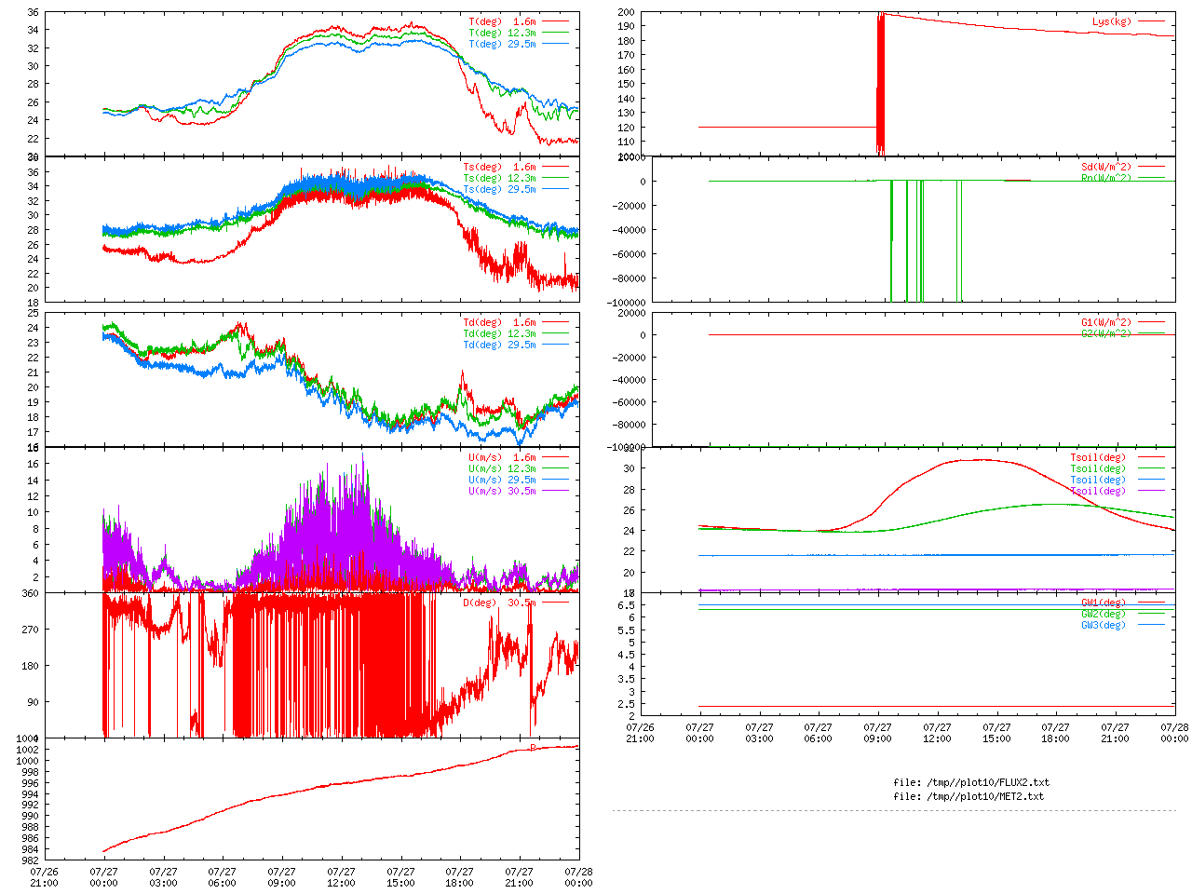The image size is (1192, 894).
Task: Click the 'Lys(kg)' legend label
Action: (x=1112, y=21)
